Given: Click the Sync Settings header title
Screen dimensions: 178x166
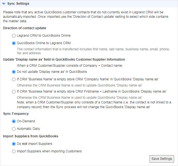Looking at the screenshot, I should click(18, 4).
